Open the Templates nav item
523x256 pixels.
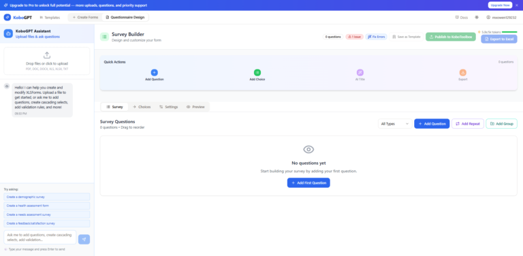tap(50, 17)
